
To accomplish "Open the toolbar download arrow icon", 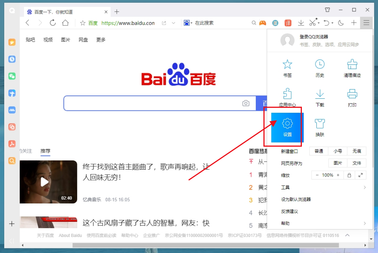I will [301, 23].
